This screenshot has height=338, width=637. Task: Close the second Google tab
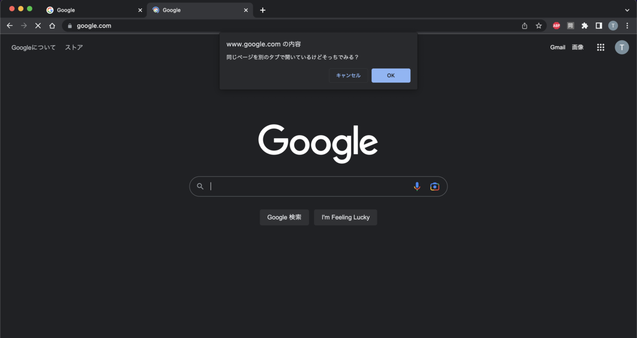click(246, 10)
